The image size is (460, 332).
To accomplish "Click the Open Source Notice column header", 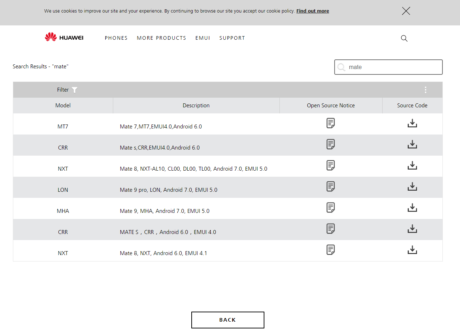I will point(331,106).
